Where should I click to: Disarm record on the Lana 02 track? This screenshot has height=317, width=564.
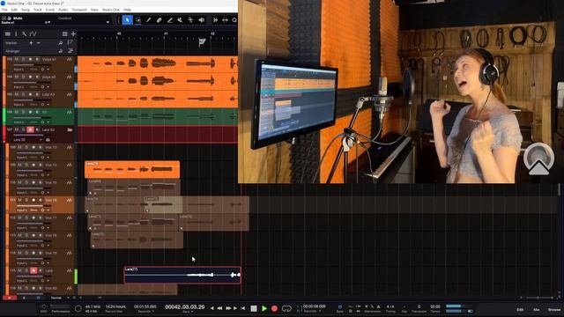pos(30,129)
